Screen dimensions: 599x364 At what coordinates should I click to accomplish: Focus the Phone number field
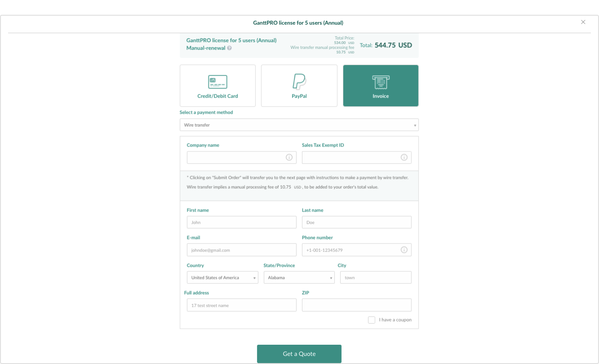357,250
